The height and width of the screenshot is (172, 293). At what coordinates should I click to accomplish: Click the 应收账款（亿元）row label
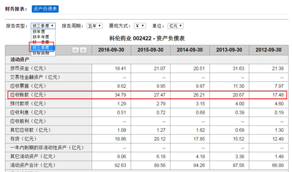click(28, 95)
